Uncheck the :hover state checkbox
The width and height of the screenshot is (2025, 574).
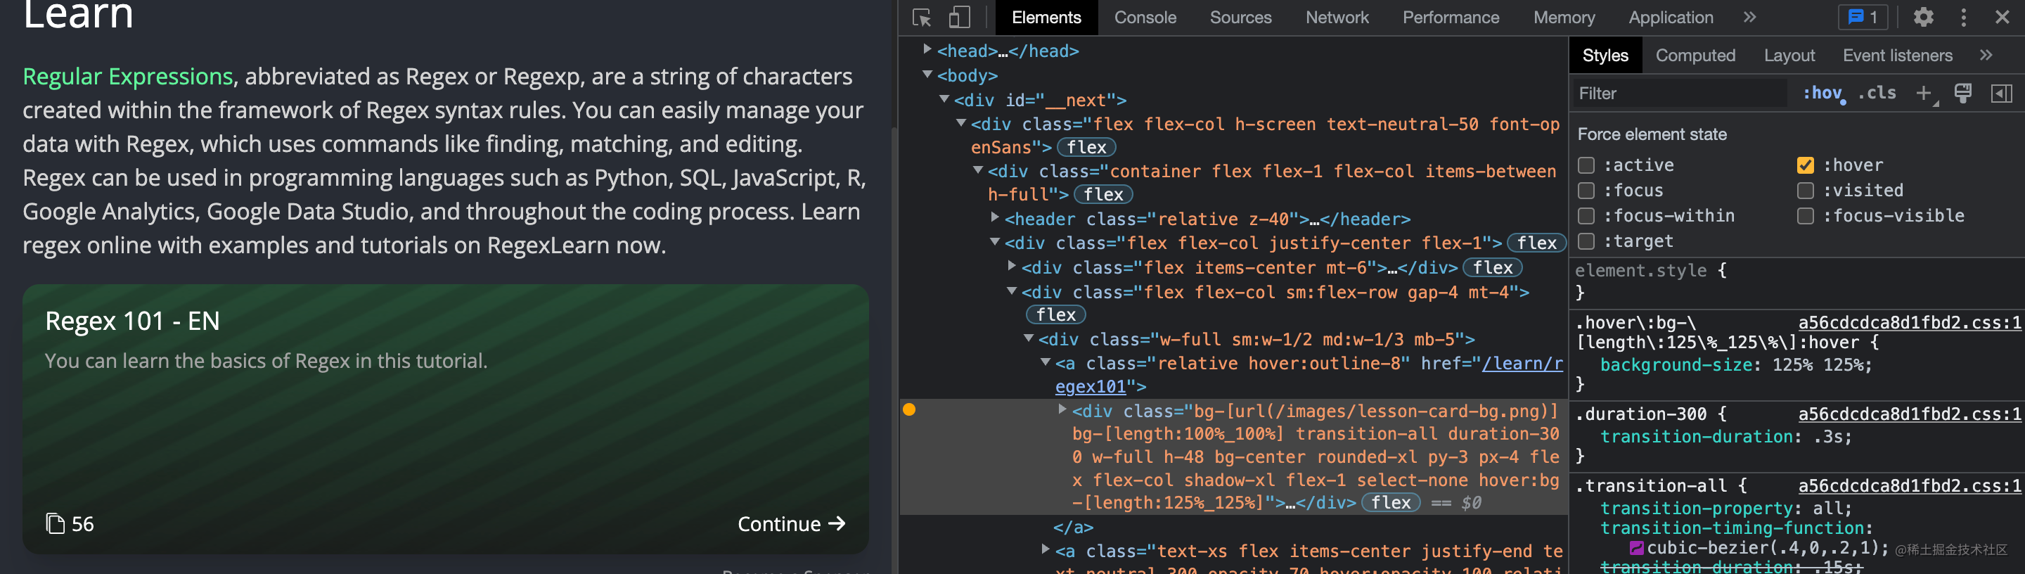click(1806, 165)
